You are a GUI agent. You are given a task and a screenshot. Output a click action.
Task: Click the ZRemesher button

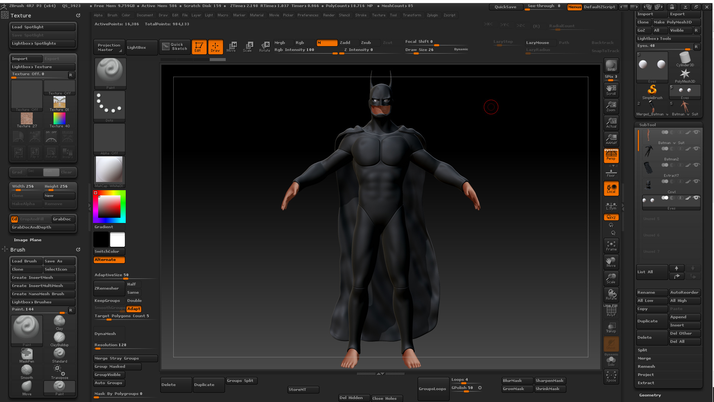tap(109, 288)
